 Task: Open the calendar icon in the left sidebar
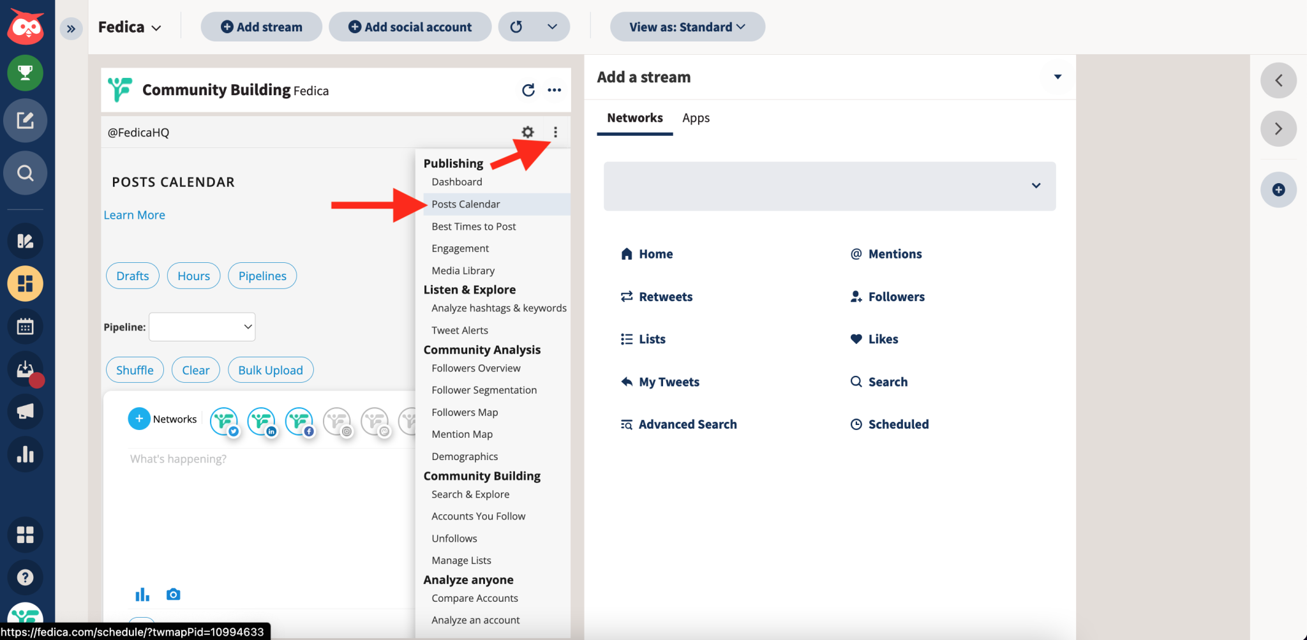click(x=25, y=326)
